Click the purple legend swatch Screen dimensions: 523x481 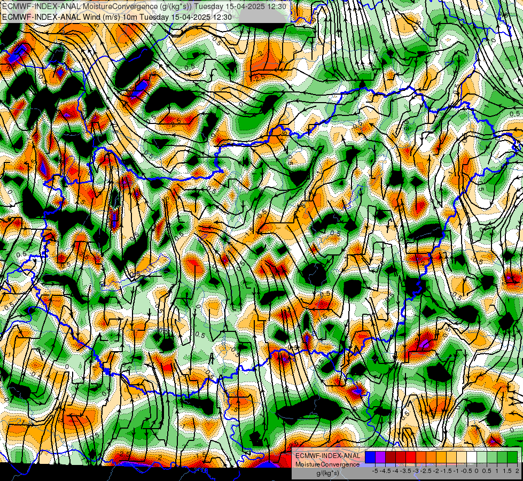(x=380, y=457)
